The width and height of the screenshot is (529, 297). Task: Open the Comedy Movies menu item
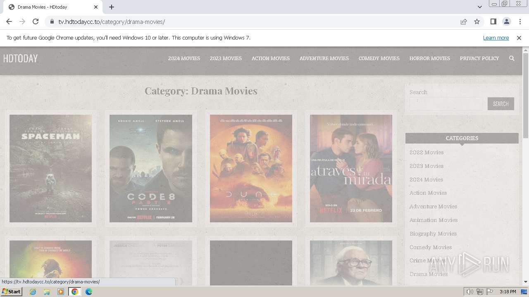coord(379,59)
